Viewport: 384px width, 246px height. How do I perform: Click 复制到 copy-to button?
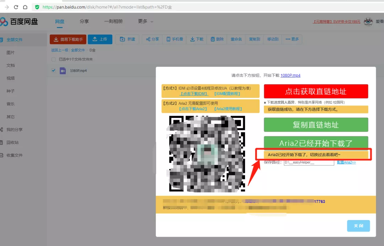point(255,39)
